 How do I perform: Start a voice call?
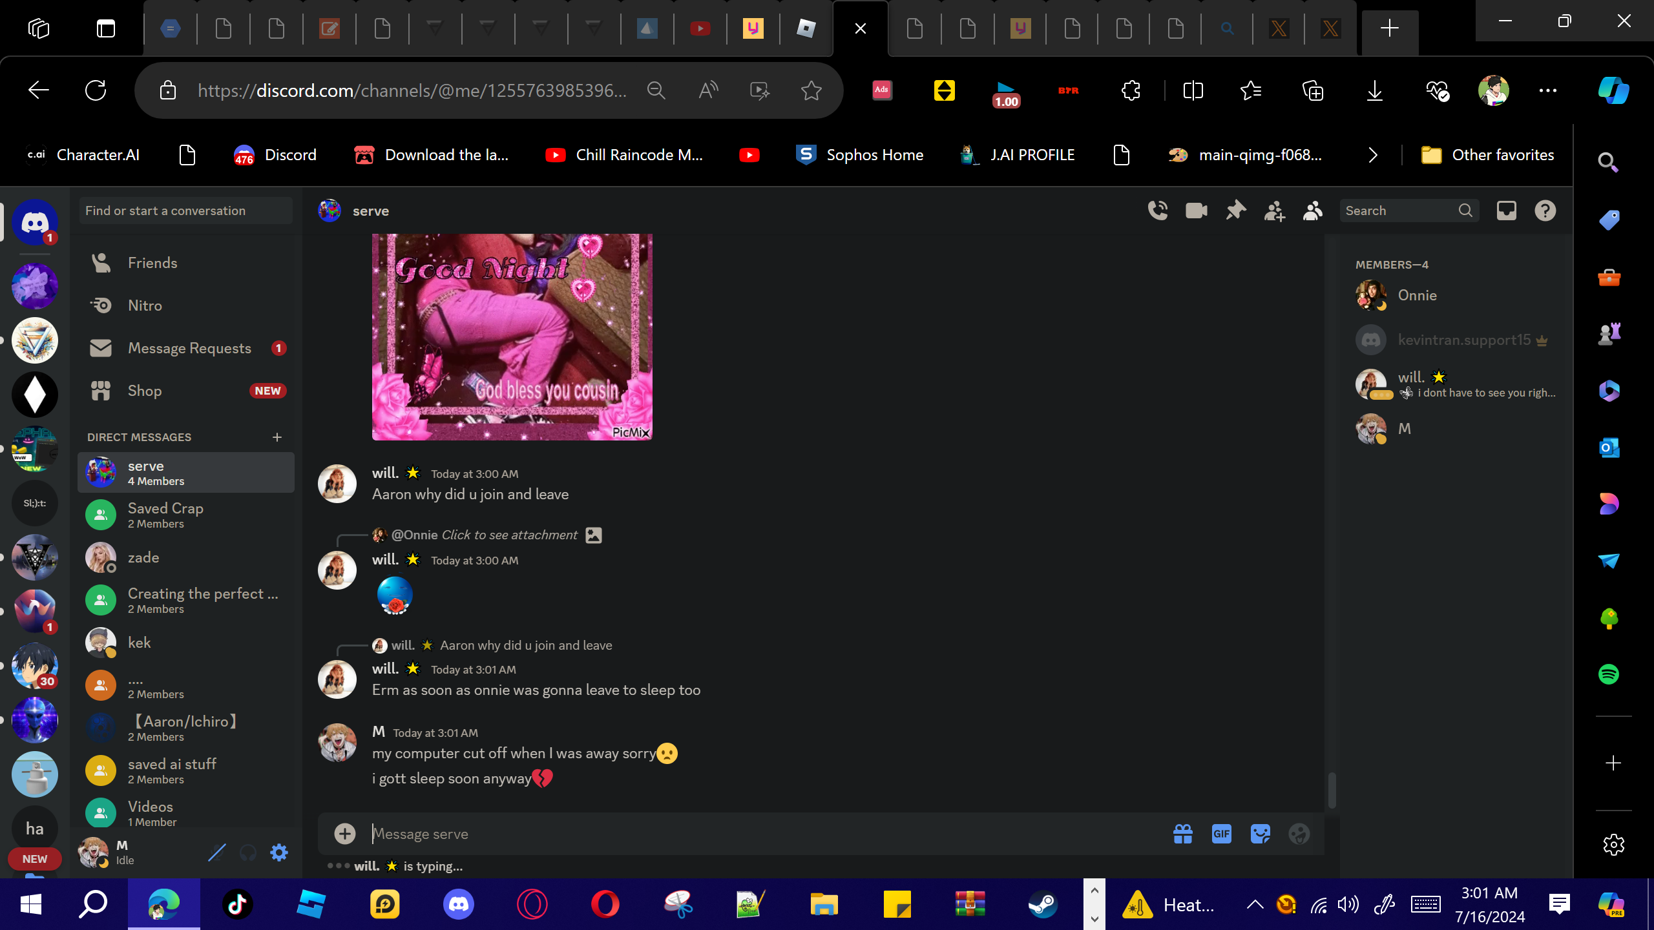point(1158,211)
